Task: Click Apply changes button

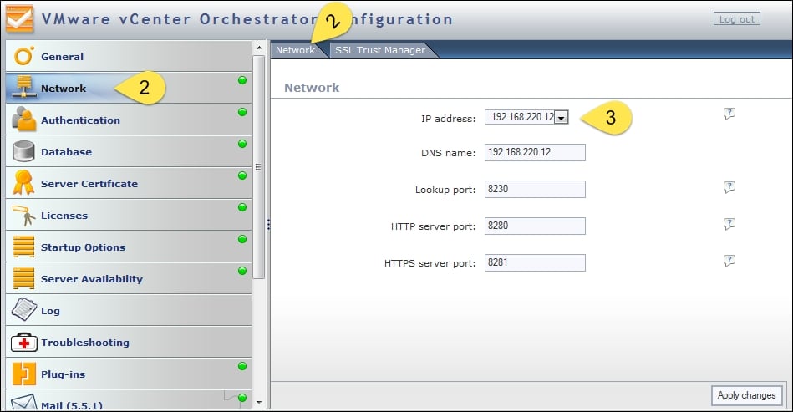Action: coord(746,395)
